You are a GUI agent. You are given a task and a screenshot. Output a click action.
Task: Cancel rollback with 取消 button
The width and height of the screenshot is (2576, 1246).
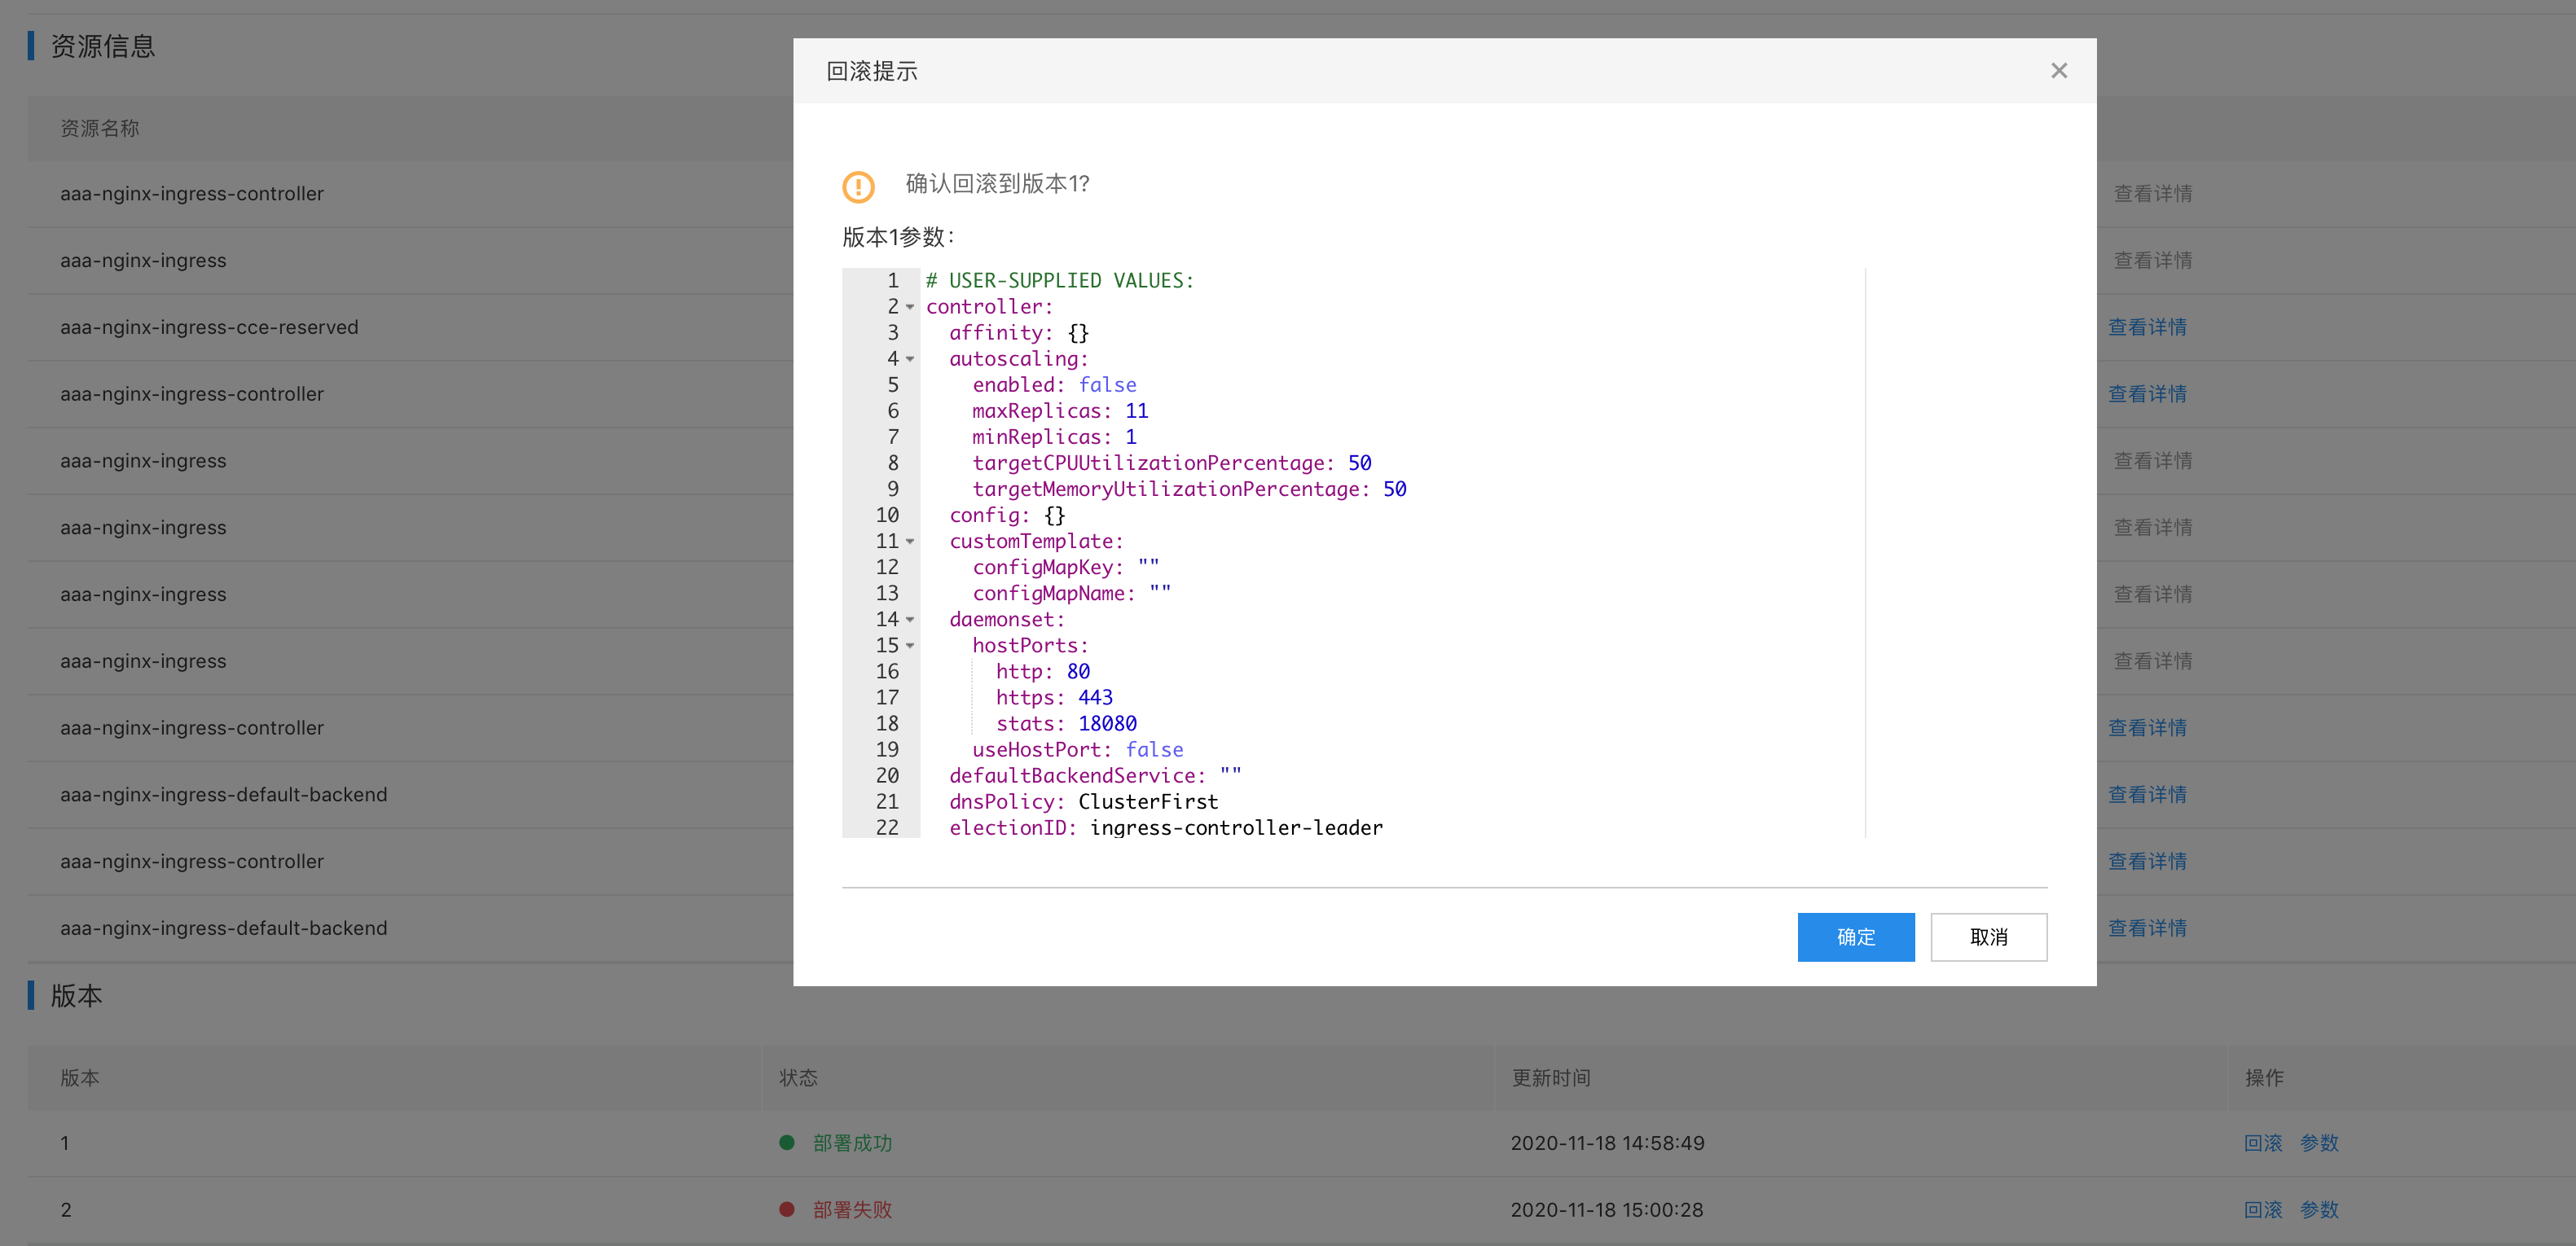[1988, 937]
